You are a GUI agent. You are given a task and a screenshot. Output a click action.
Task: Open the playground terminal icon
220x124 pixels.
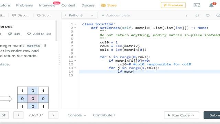pyautogui.click(x=197, y=5)
